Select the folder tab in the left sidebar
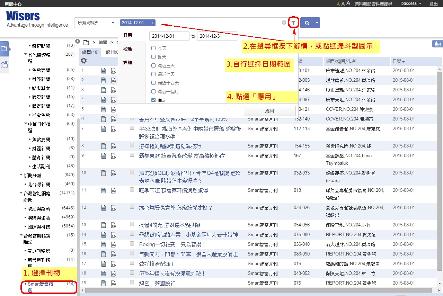The width and height of the screenshot is (443, 296). [5, 49]
